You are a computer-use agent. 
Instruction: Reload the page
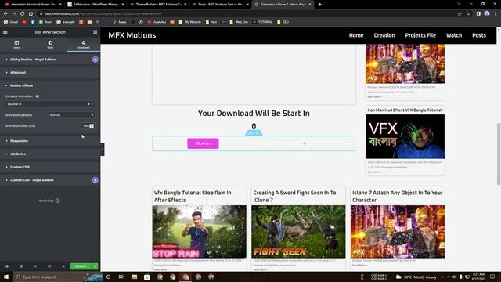(x=23, y=14)
